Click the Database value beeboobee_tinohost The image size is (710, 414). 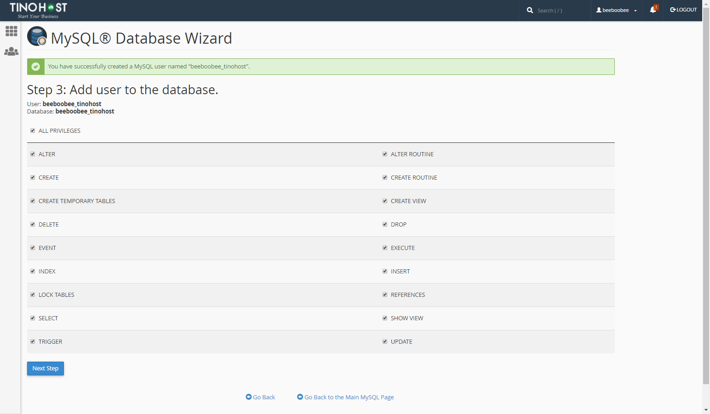point(85,111)
